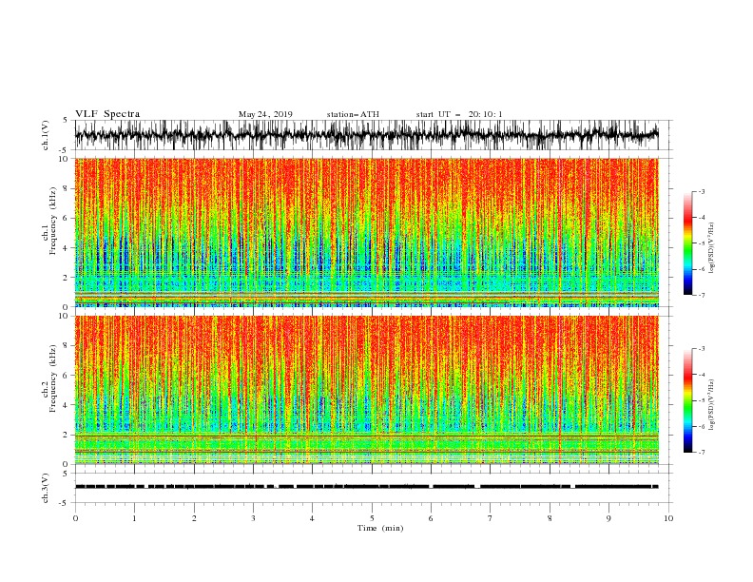The height and width of the screenshot is (582, 753).
Task: Click the "-3" label on ch.1 colorbar
Action: (702, 191)
